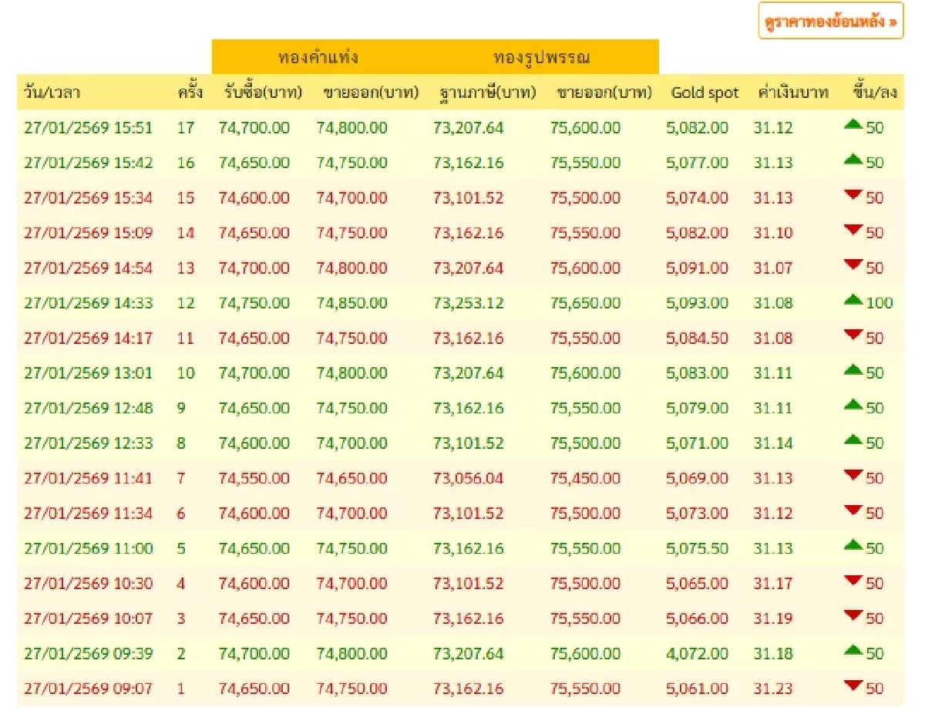Screen dimensions: 925x711
Task: Click the green up arrow in round 17 row
Action: coord(853,125)
